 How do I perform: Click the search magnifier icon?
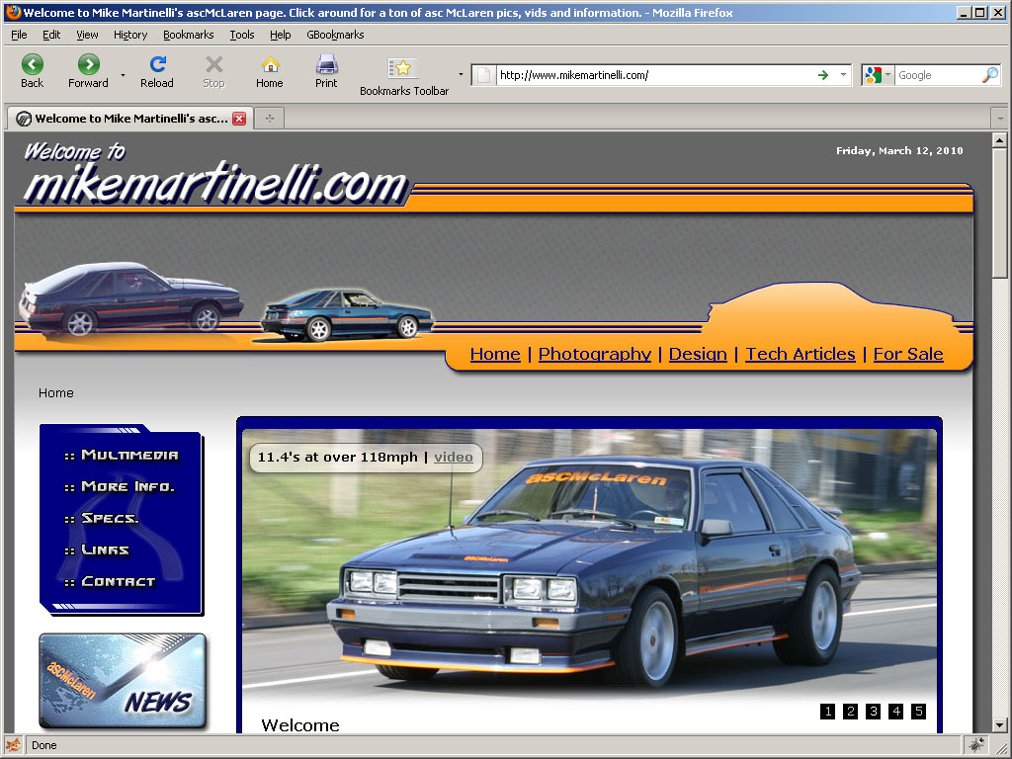click(990, 75)
